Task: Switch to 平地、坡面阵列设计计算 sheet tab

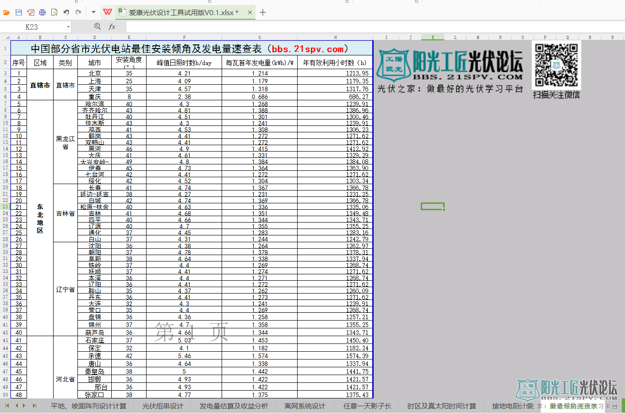Action: pos(88,406)
